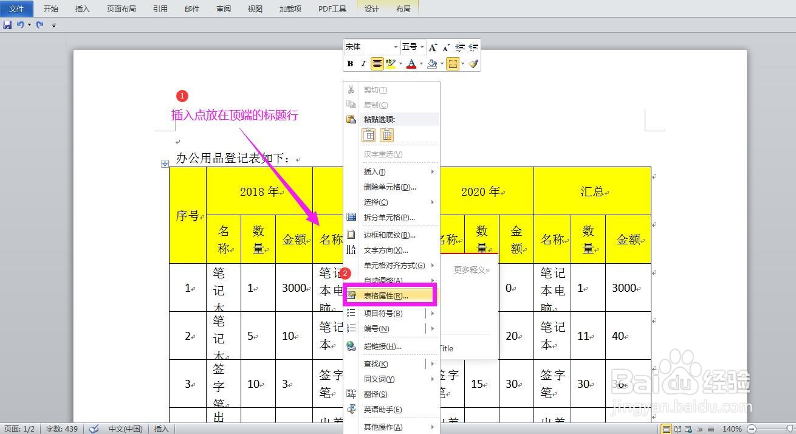Image resolution: width=796 pixels, height=434 pixels.
Task: Toggle Italic on the mini toolbar
Action: [x=363, y=63]
